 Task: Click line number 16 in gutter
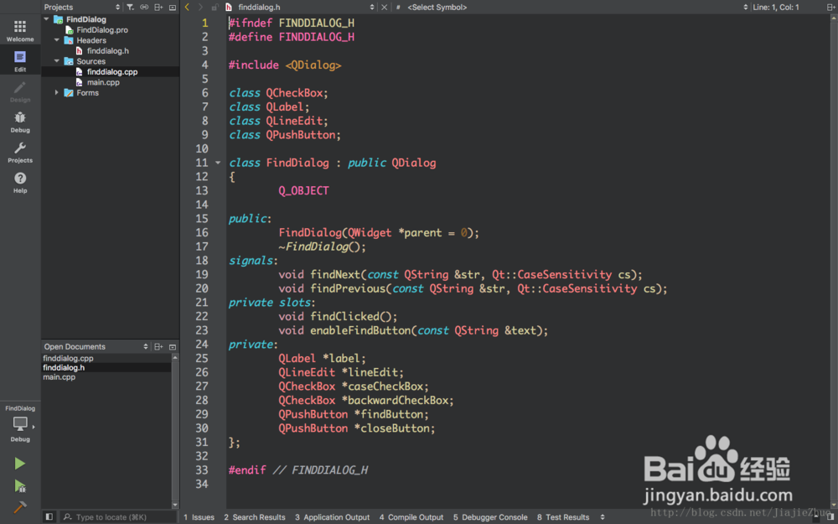(201, 232)
